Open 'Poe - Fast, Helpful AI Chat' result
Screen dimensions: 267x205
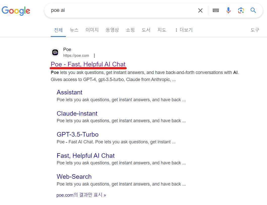pos(88,64)
